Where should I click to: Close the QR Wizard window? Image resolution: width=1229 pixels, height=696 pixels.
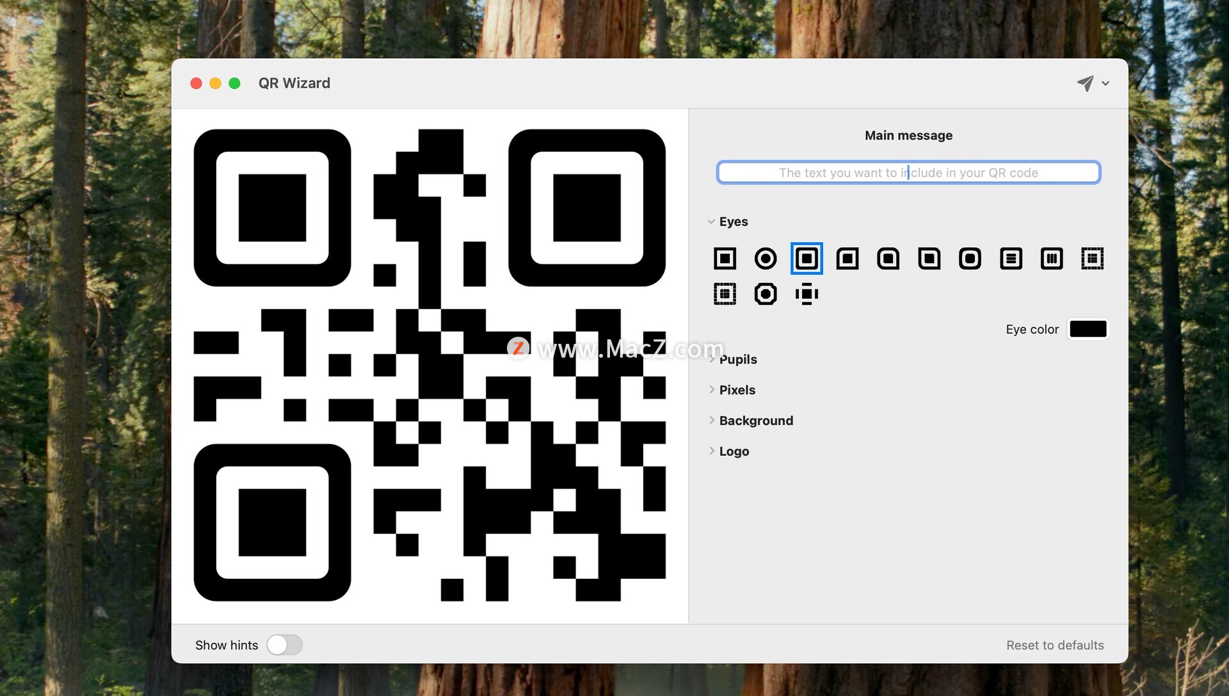click(x=197, y=83)
